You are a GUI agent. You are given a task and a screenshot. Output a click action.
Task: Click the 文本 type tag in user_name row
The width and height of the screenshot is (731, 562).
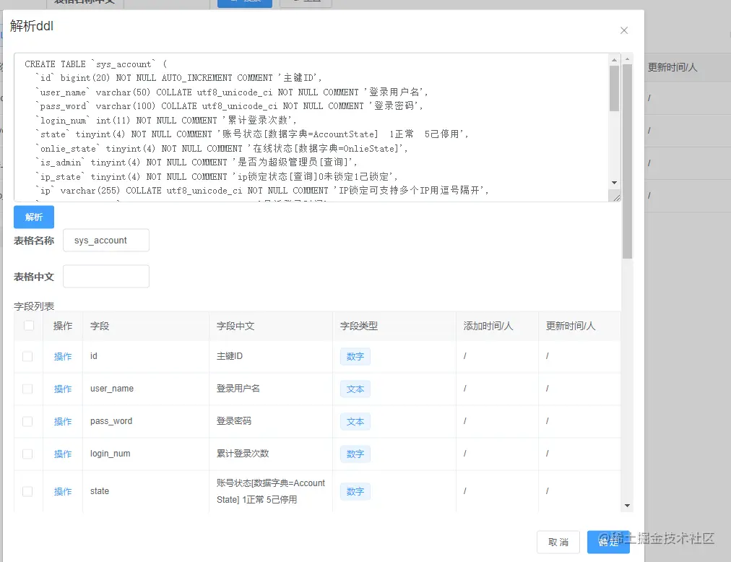[355, 389]
